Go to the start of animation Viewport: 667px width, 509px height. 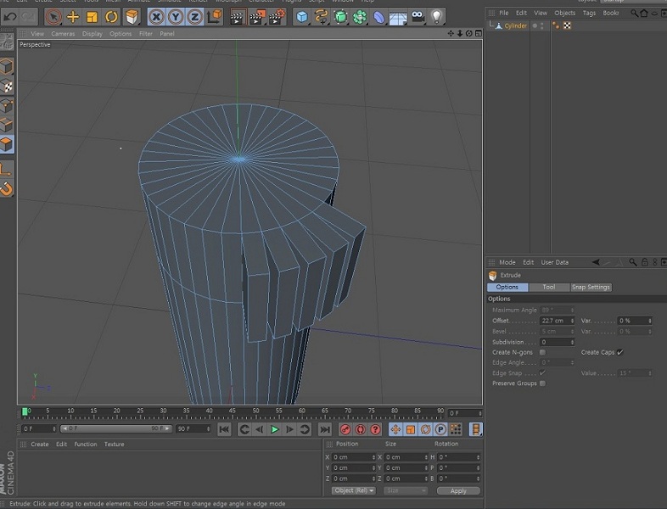point(224,429)
